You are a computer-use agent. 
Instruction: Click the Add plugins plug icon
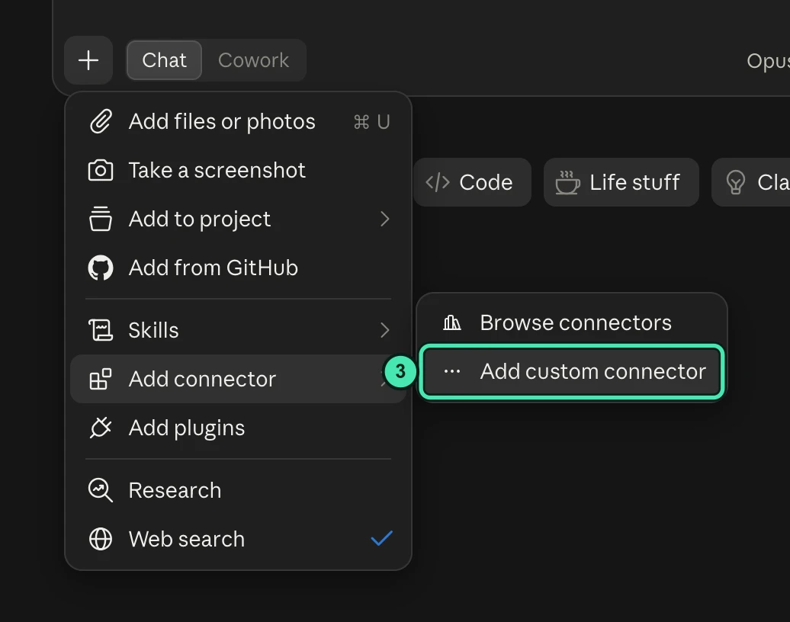[100, 428]
